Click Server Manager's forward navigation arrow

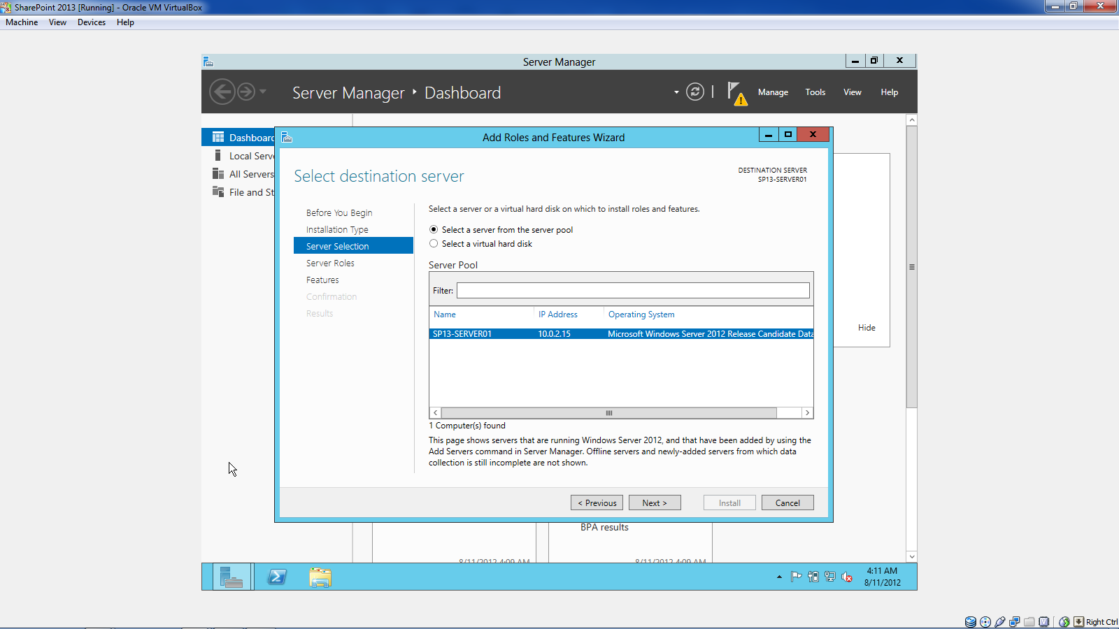pos(246,92)
